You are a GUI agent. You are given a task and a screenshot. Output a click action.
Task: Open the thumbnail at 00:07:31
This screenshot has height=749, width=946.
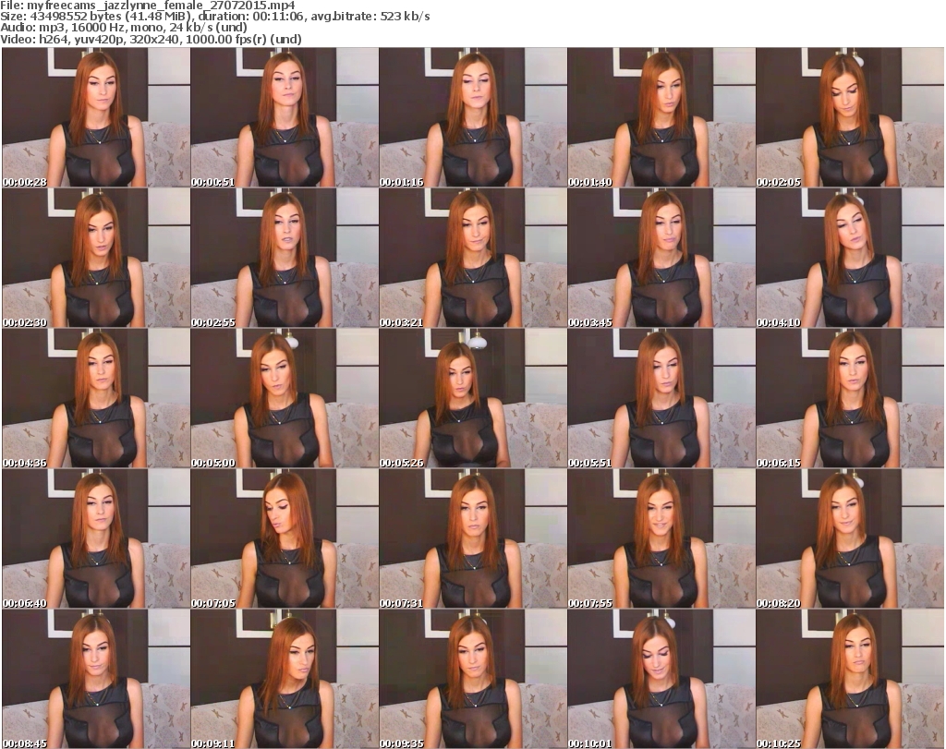[473, 539]
